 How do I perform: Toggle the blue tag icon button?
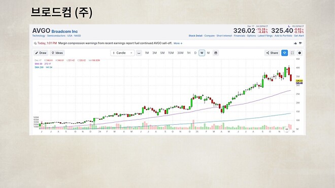[284, 53]
